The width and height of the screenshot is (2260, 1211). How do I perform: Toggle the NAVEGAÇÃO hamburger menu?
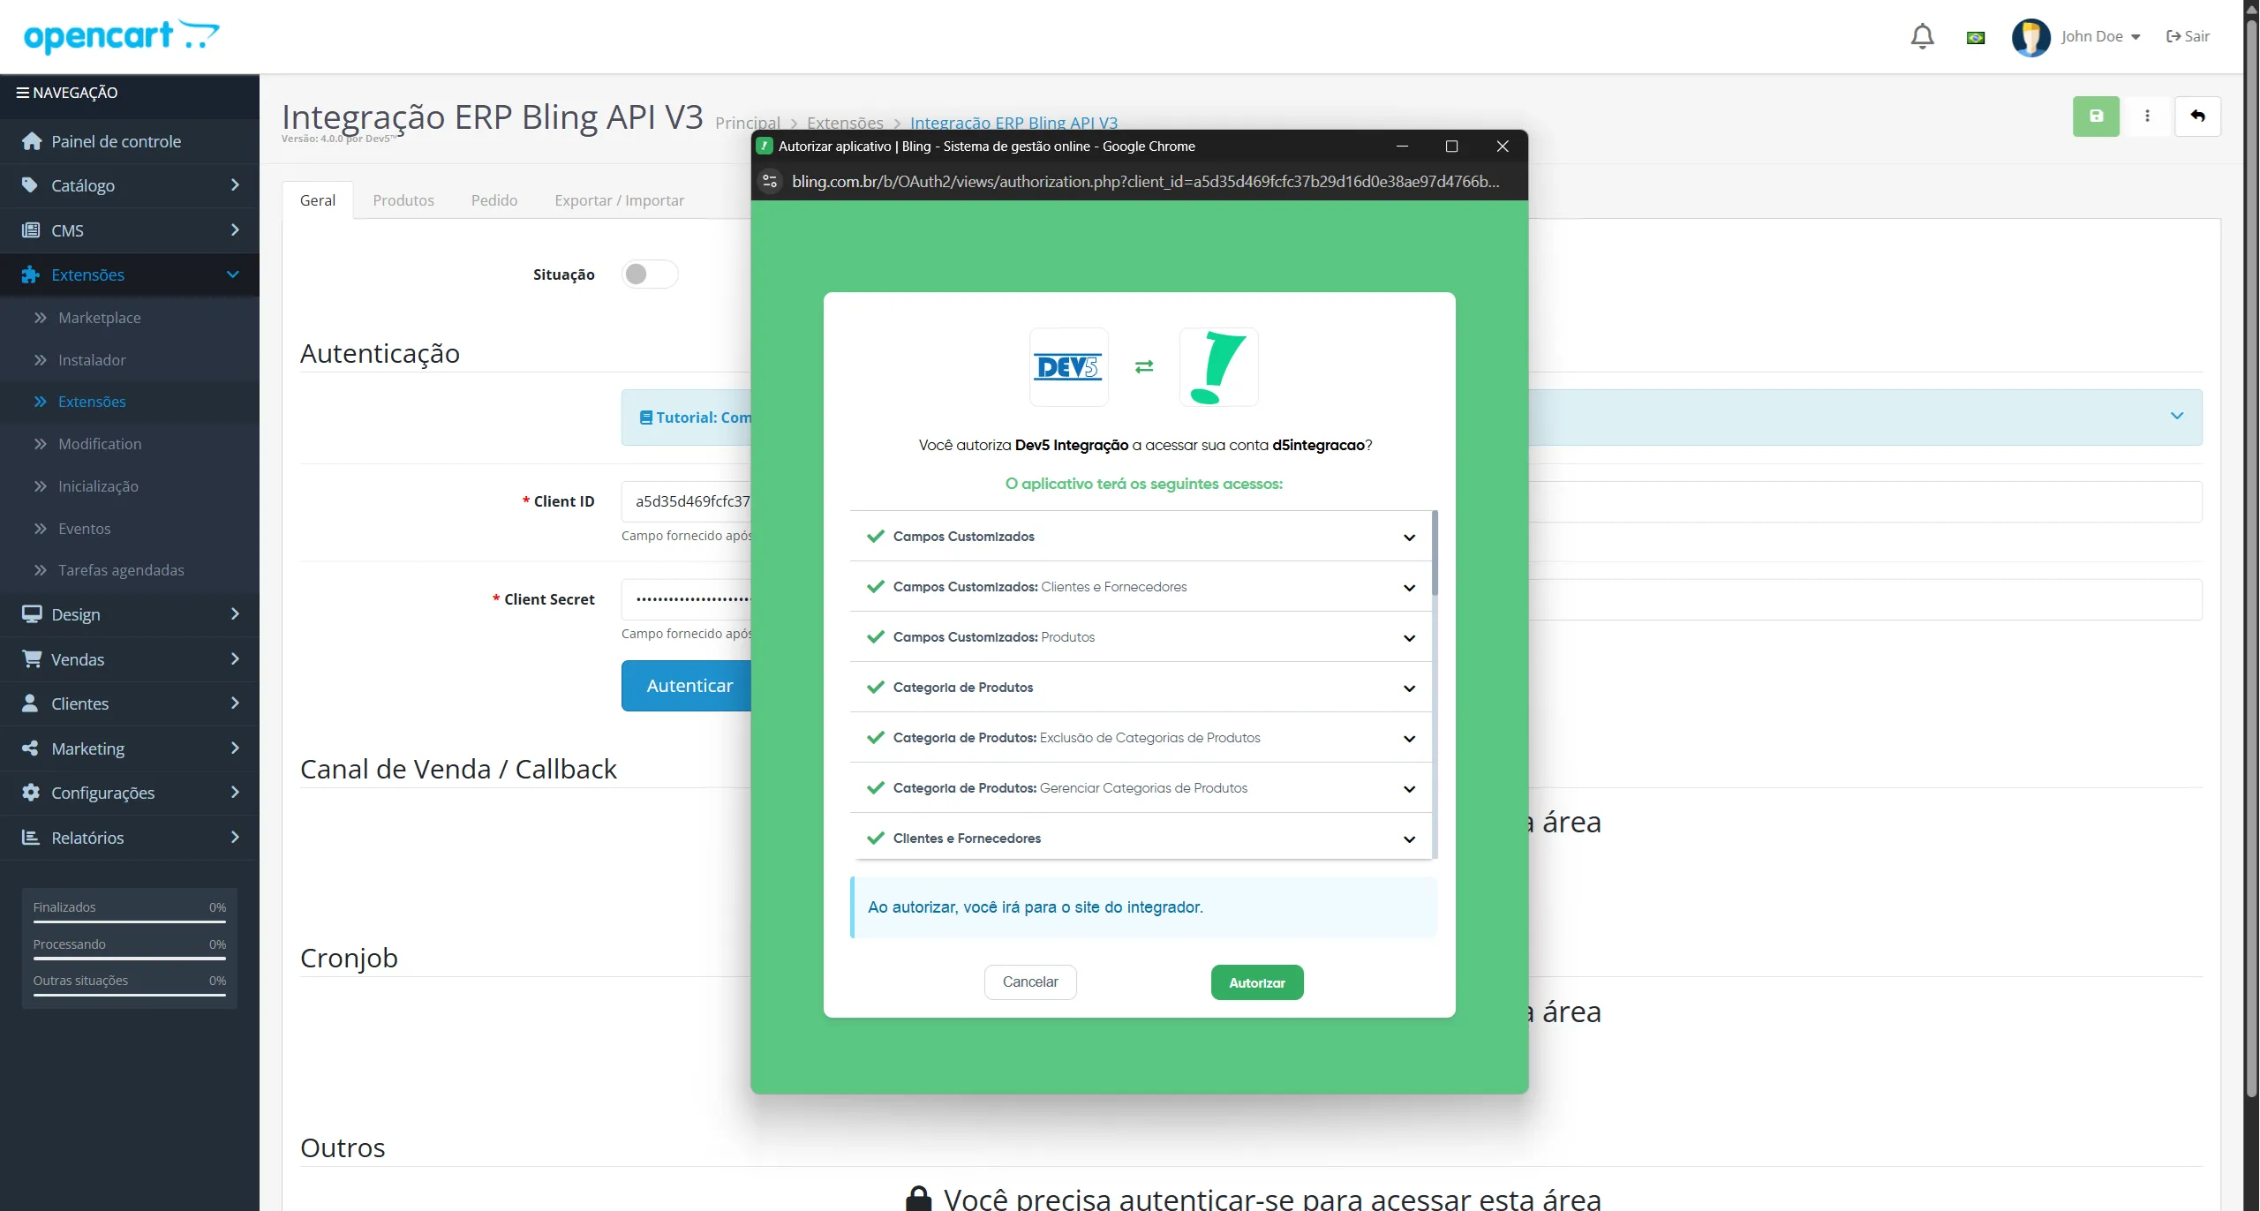tap(23, 93)
